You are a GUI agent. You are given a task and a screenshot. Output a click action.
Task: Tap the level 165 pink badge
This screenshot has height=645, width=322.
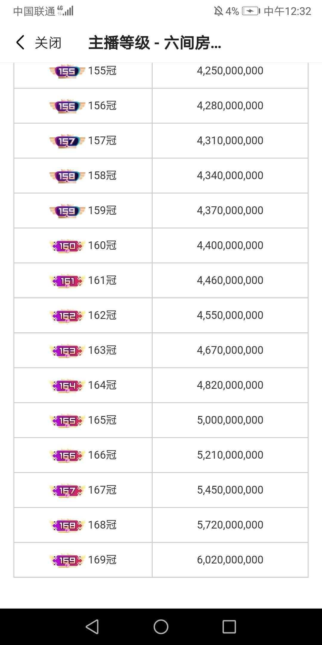tap(67, 420)
